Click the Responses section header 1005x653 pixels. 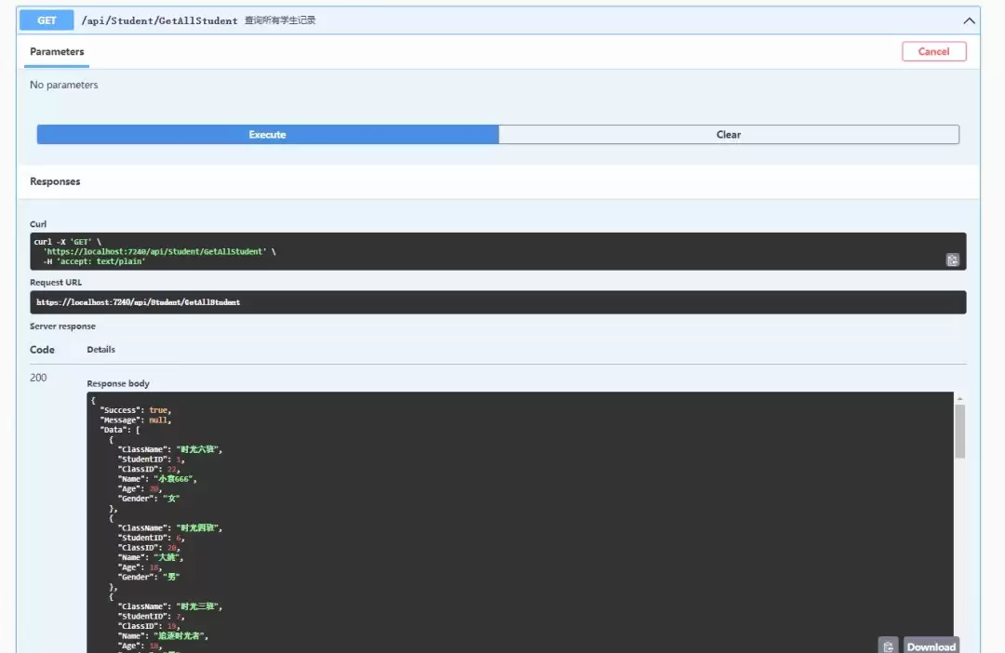55,181
